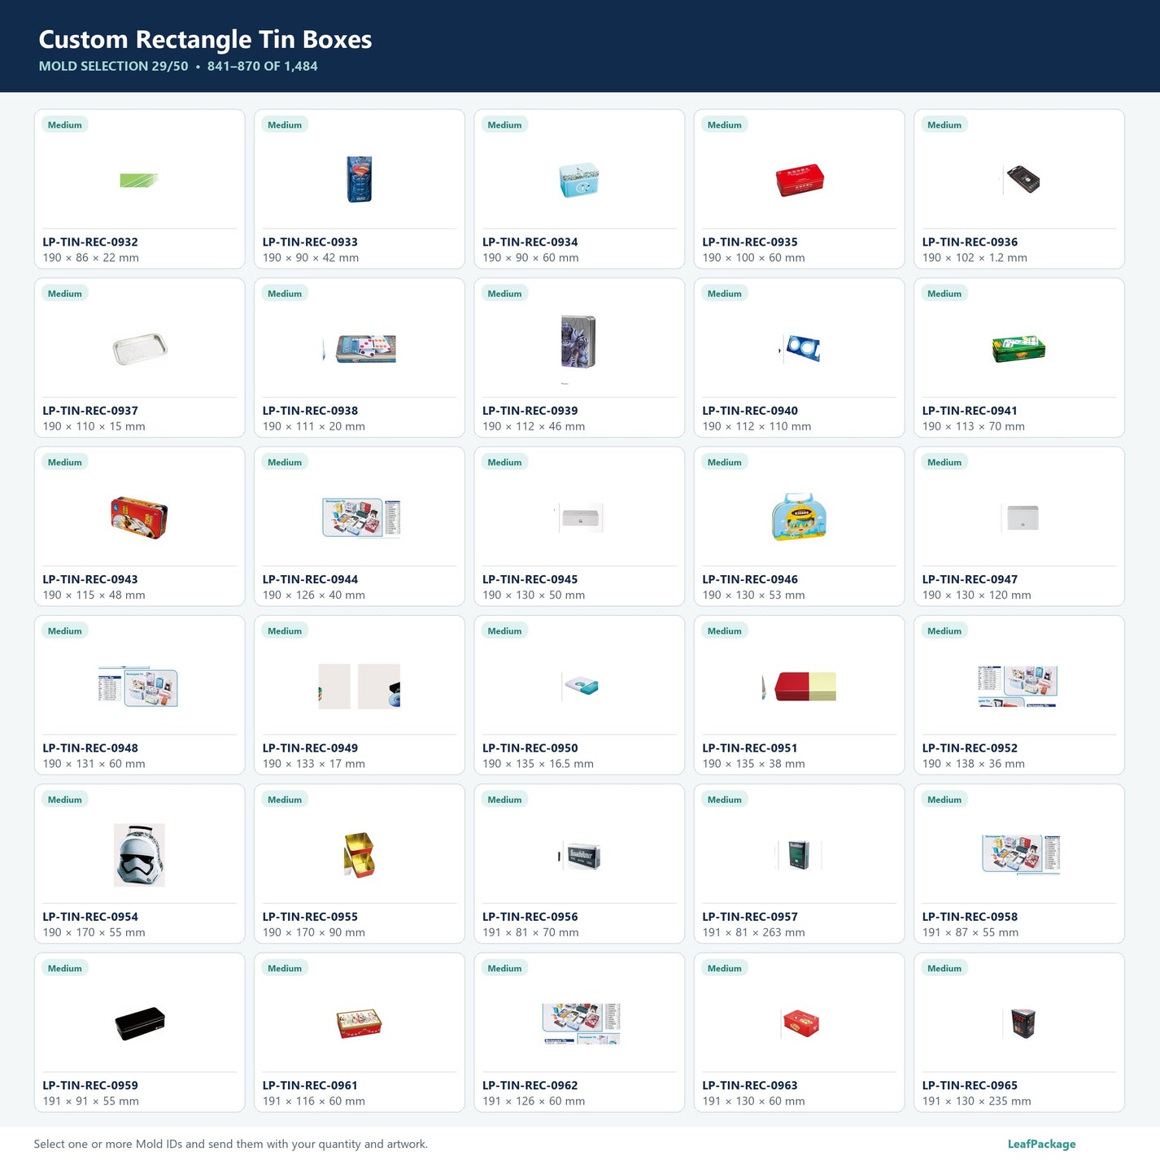Select the dark green tall tin LP-TIN-REC-0957

pos(799,855)
